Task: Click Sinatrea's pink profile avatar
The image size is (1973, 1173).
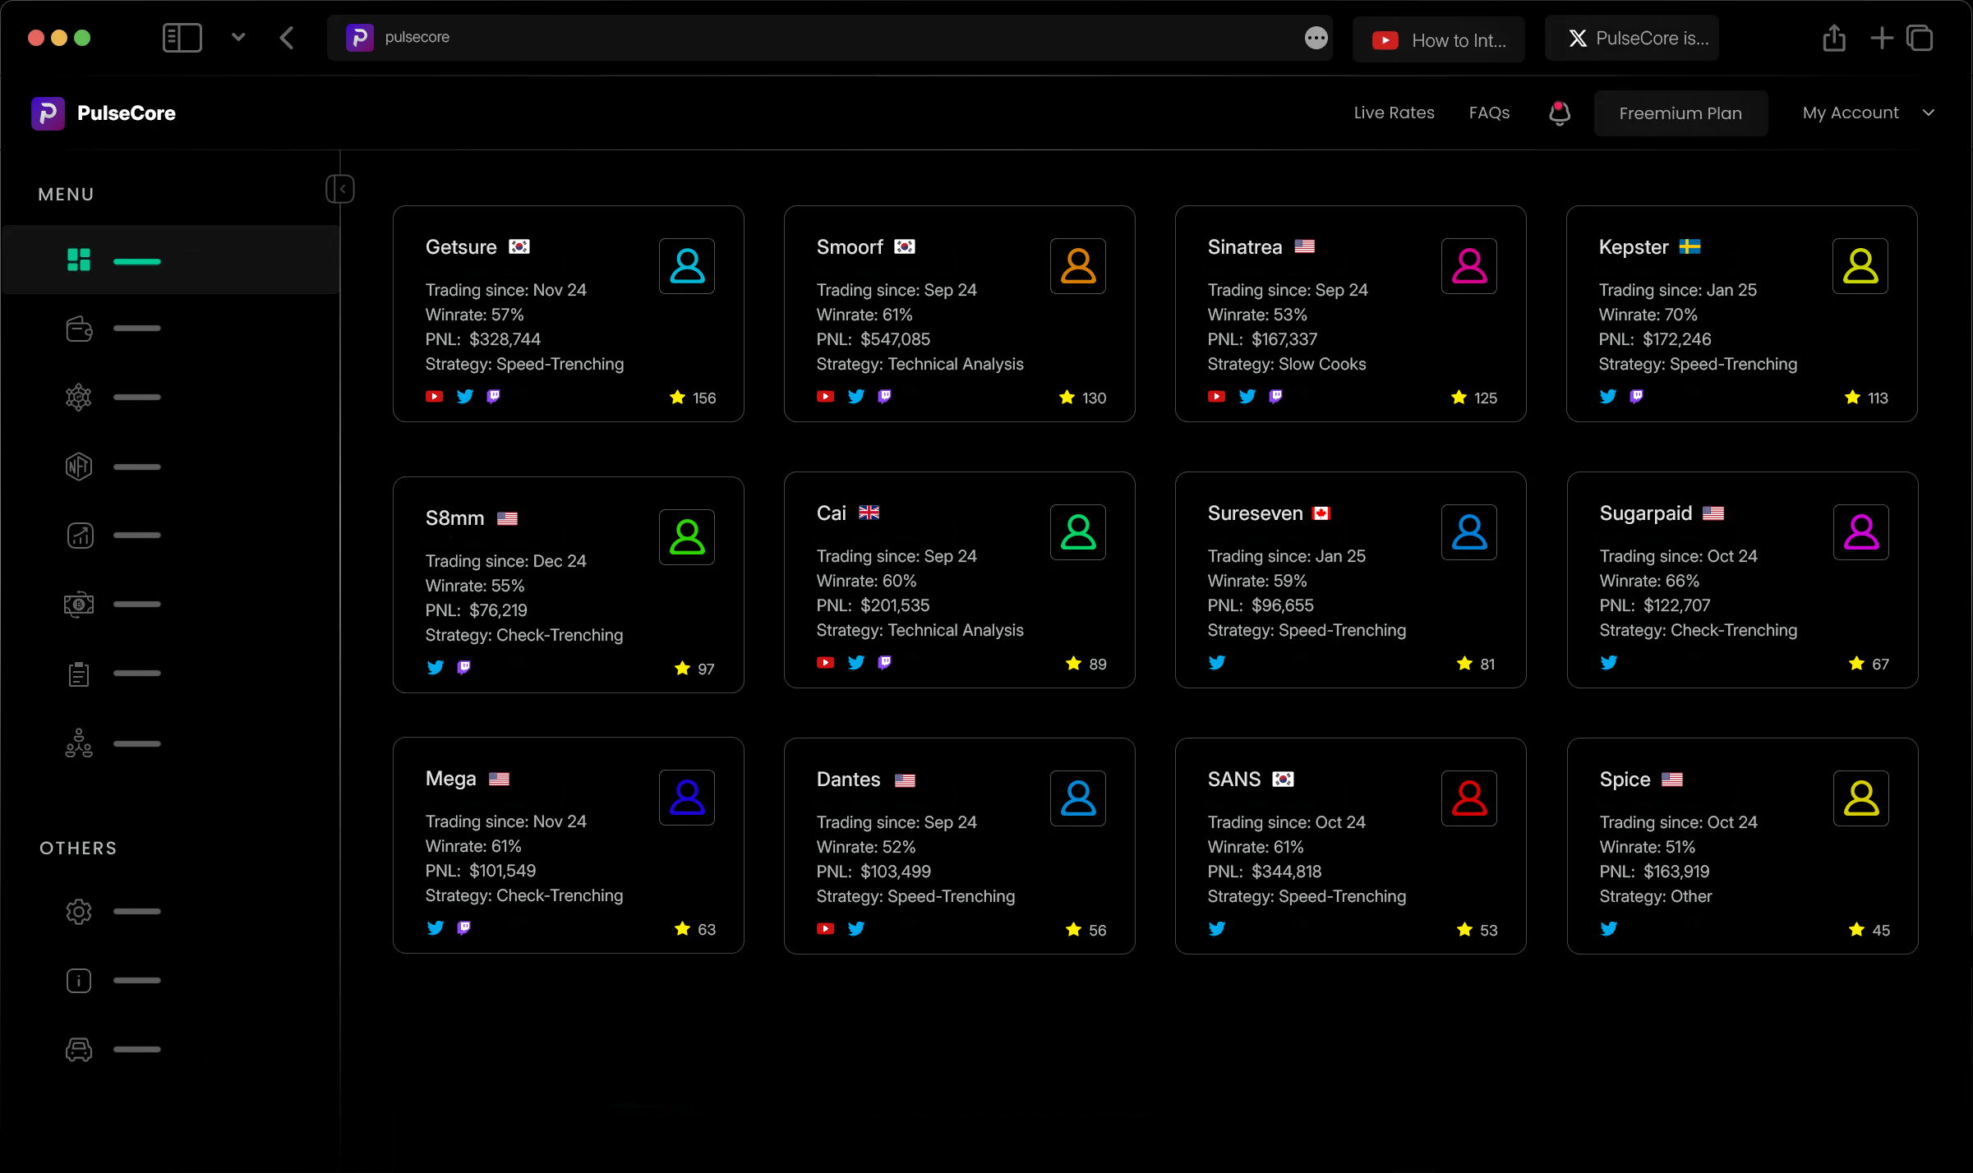Action: (x=1468, y=266)
